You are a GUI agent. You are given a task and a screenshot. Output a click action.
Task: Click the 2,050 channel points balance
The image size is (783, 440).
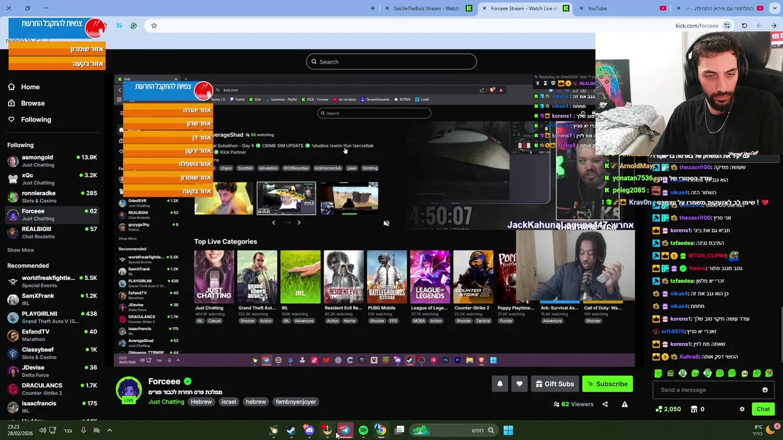pos(667,409)
